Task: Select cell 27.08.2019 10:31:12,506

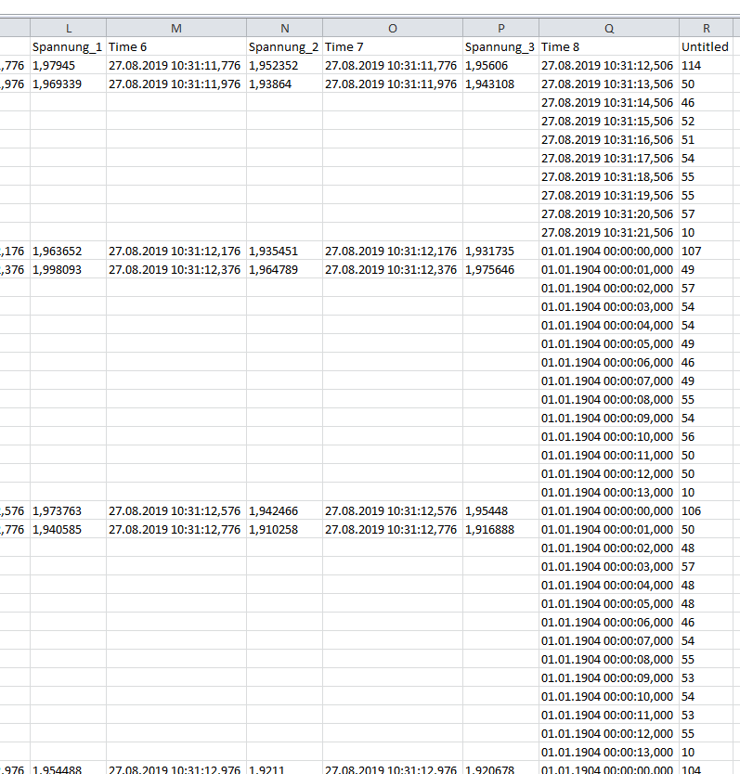Action: [609, 65]
